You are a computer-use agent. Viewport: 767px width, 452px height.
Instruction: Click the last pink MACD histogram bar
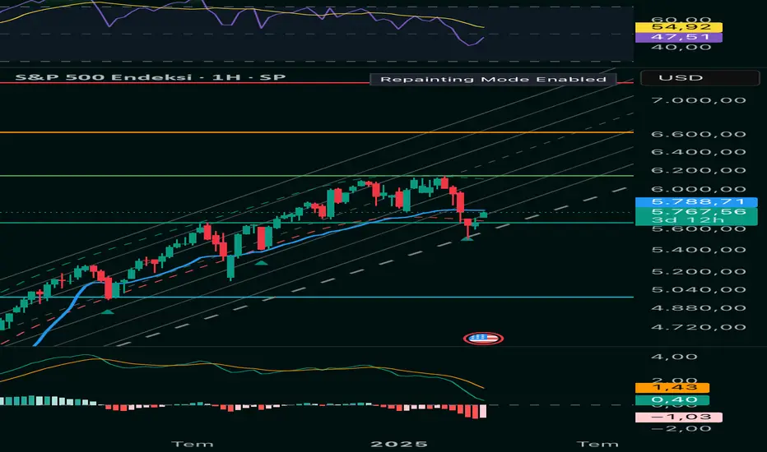click(483, 411)
